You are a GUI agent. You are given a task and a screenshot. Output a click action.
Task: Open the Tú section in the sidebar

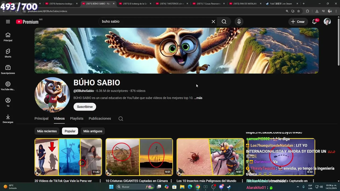click(x=8, y=102)
